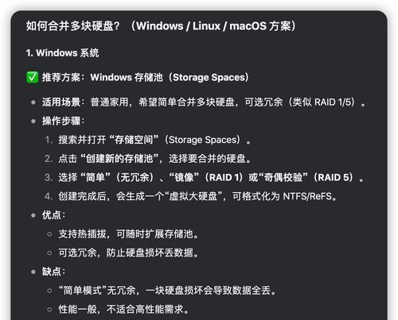Viewport: 398px width, 320px height.
Task: Click the title 如何合并多块硬盘
Action: pos(73,26)
